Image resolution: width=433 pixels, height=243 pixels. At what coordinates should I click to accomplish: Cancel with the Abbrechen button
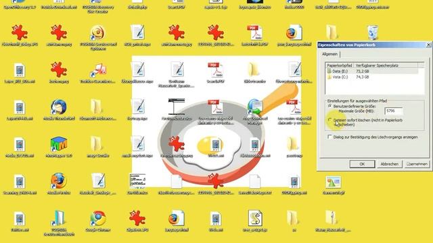pyautogui.click(x=390, y=164)
